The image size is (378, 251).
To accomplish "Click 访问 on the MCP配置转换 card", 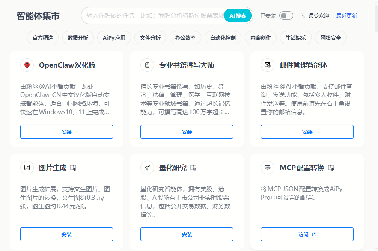I will click(307, 234).
